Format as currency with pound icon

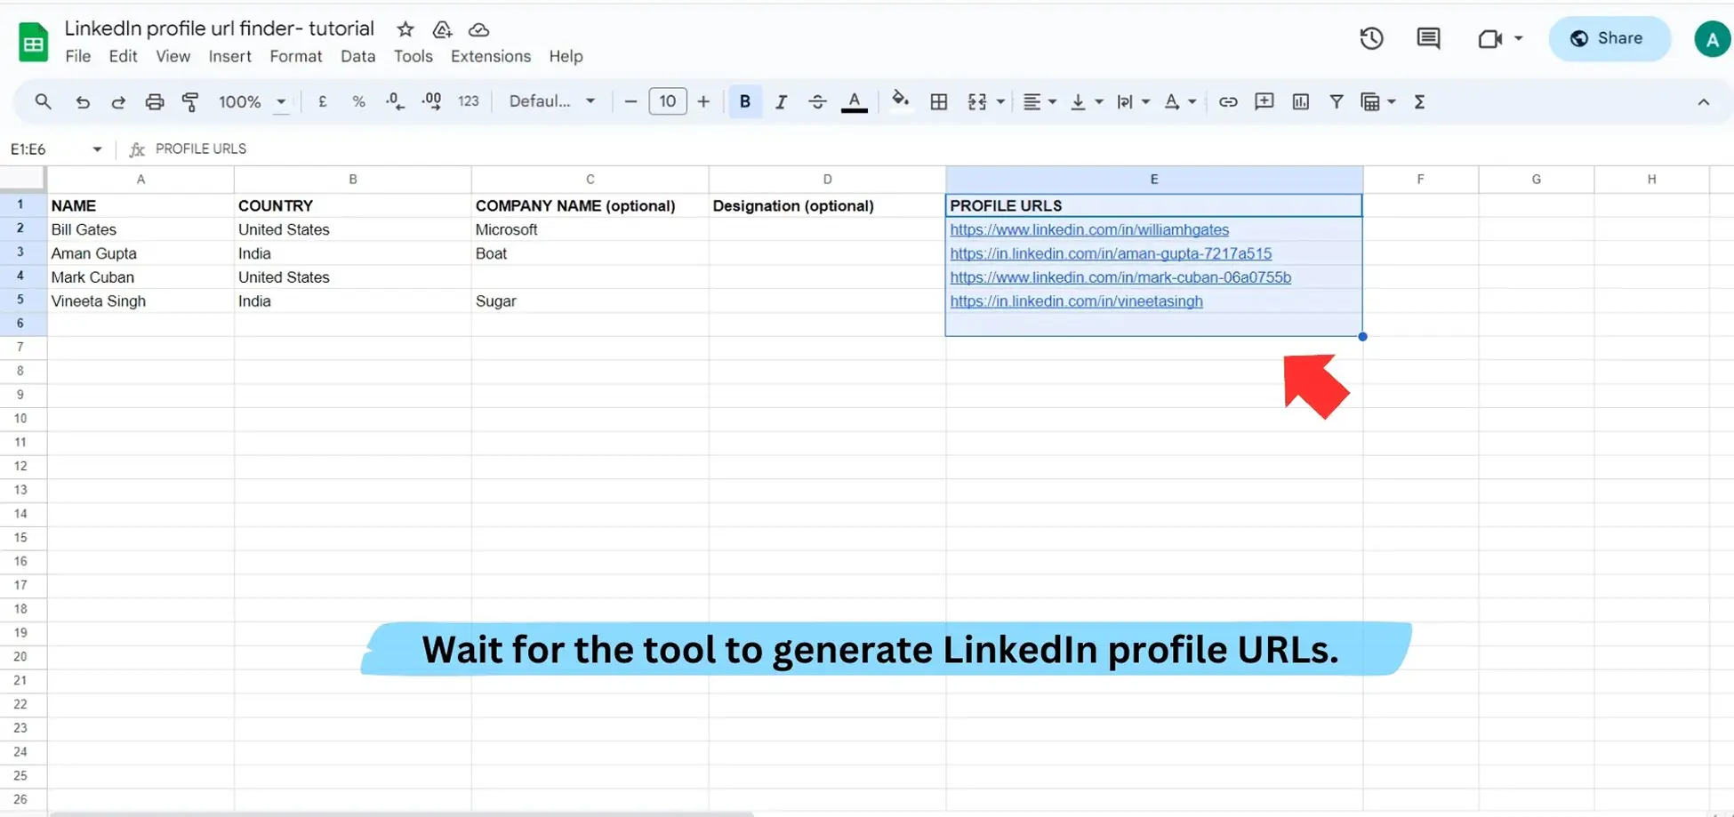click(x=322, y=101)
